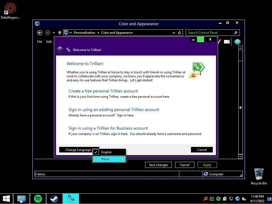Click Color and Appearance window title icon

(x=37, y=24)
